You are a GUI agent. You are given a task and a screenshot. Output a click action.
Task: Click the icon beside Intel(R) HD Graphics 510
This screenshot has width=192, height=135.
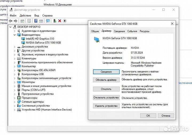point(23,39)
